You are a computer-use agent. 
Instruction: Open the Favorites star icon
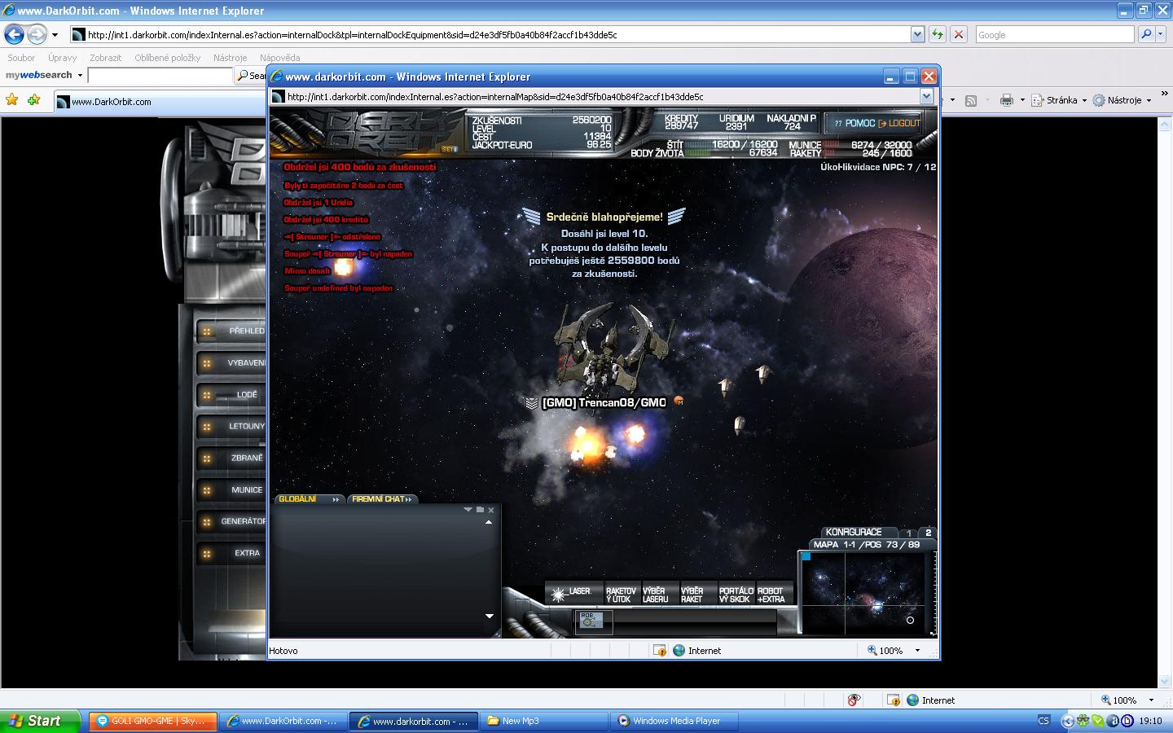[x=12, y=100]
